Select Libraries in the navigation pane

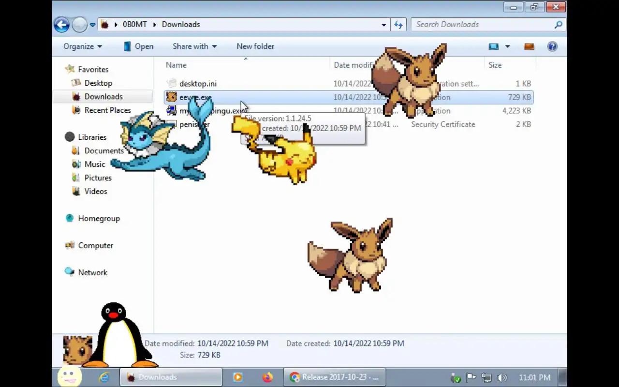point(92,137)
